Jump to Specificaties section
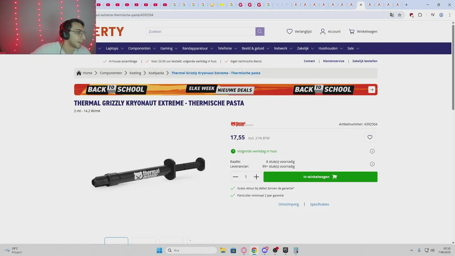This screenshot has height=256, width=455. (x=320, y=204)
